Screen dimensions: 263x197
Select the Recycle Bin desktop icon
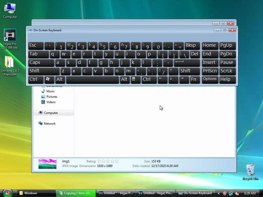click(250, 172)
